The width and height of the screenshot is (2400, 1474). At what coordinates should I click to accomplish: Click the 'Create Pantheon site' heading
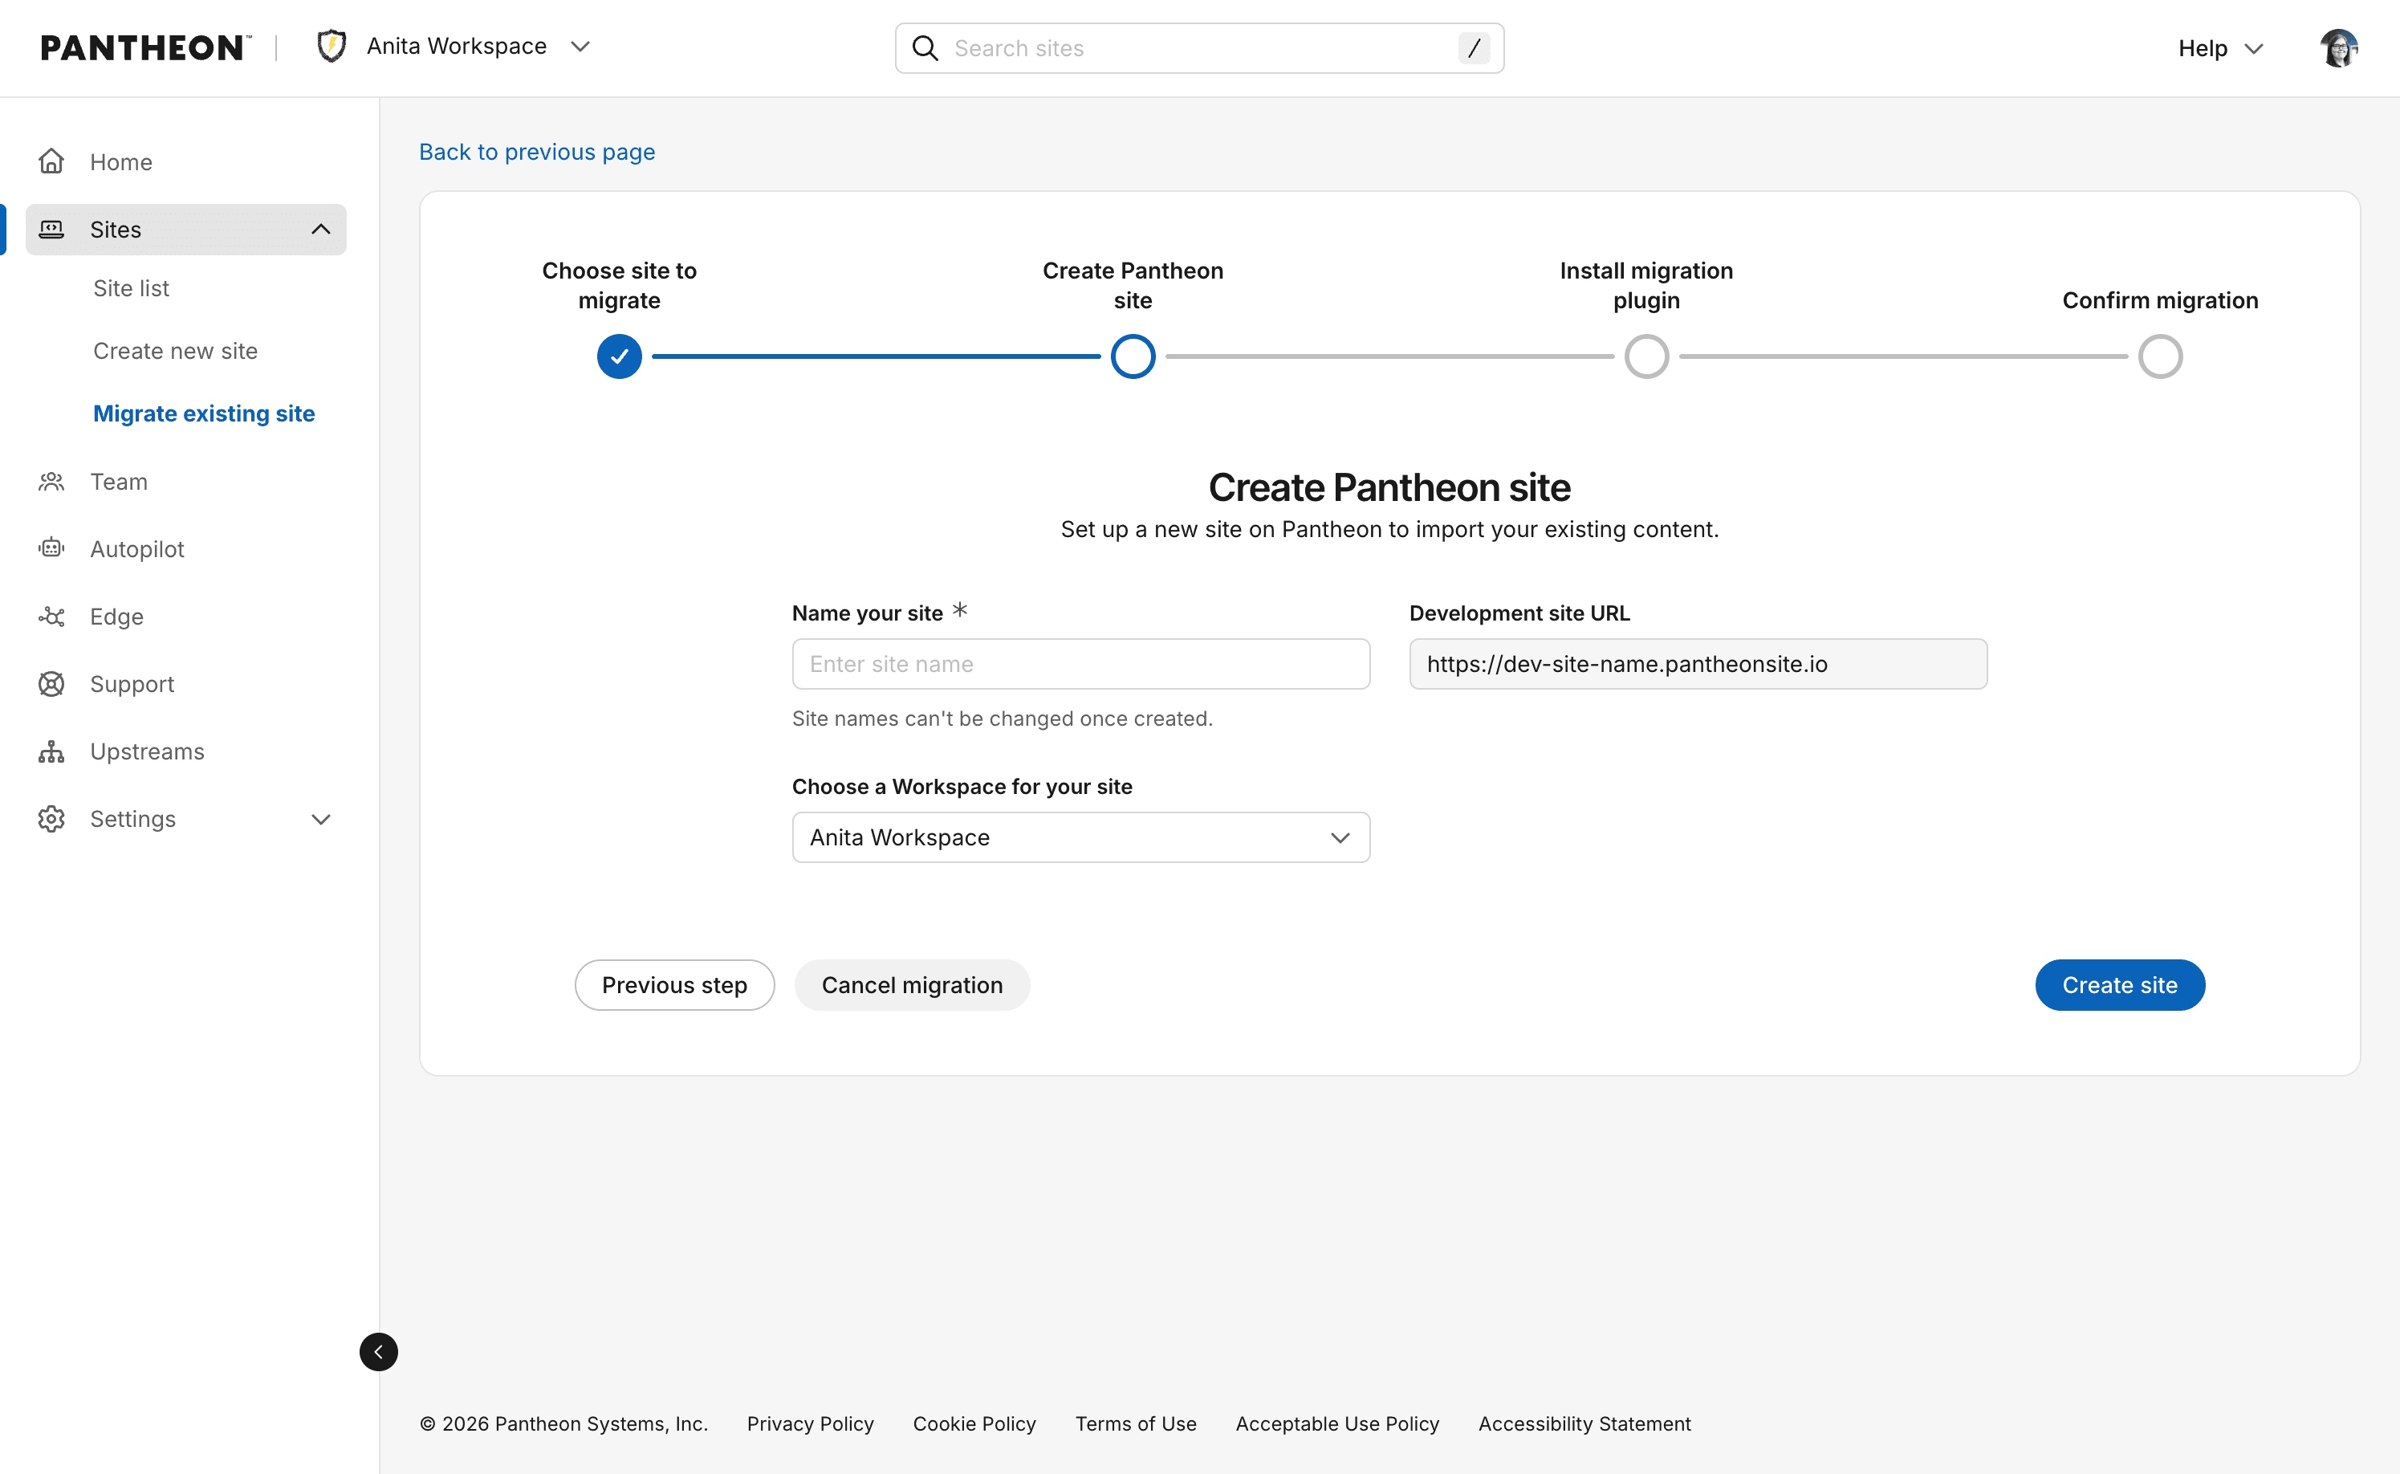click(x=1389, y=487)
